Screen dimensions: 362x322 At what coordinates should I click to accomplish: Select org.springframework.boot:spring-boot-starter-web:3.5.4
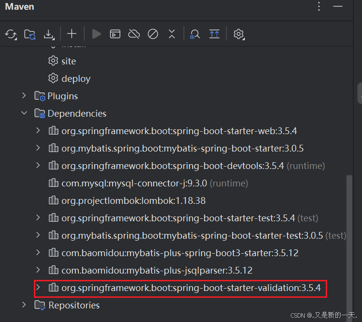pos(179,131)
